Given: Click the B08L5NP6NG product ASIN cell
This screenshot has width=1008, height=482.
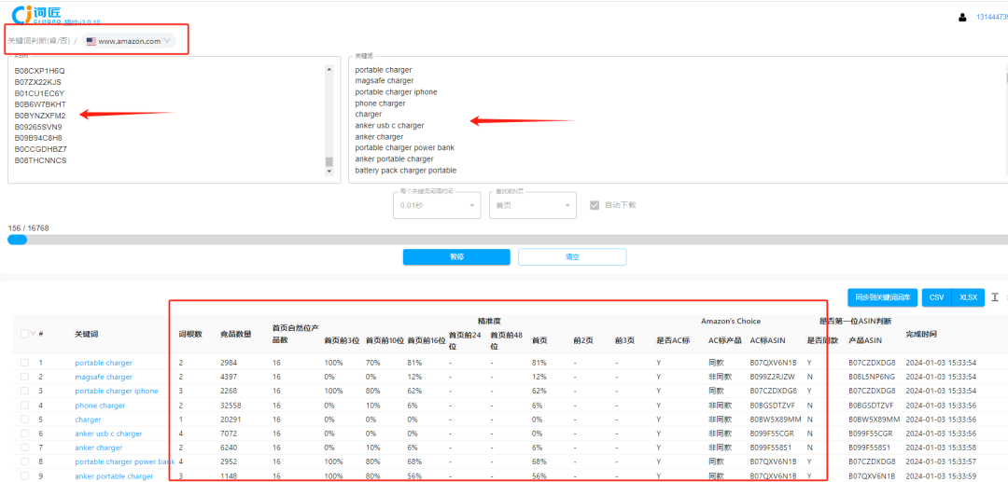Looking at the screenshot, I should coord(872,377).
